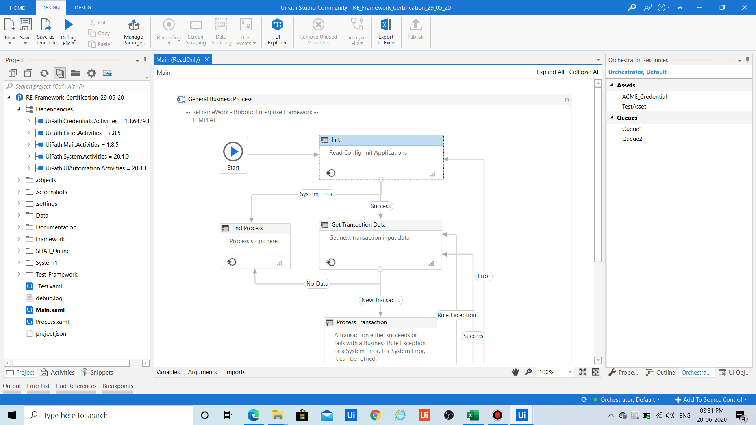The width and height of the screenshot is (756, 425).
Task: Refresh the project panel
Action: point(44,73)
